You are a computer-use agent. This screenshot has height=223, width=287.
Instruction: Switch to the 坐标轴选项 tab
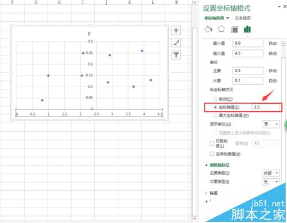click(214, 18)
